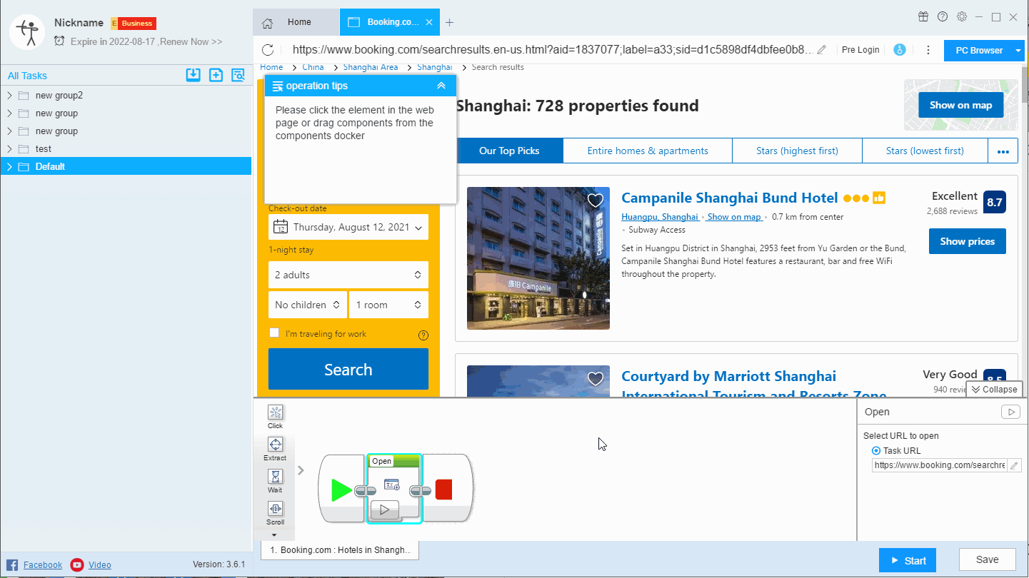Open the PC Browser dropdown

click(1018, 50)
